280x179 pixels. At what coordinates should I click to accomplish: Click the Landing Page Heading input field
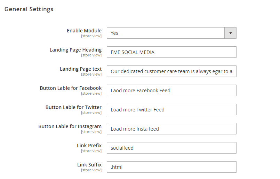pos(171,52)
